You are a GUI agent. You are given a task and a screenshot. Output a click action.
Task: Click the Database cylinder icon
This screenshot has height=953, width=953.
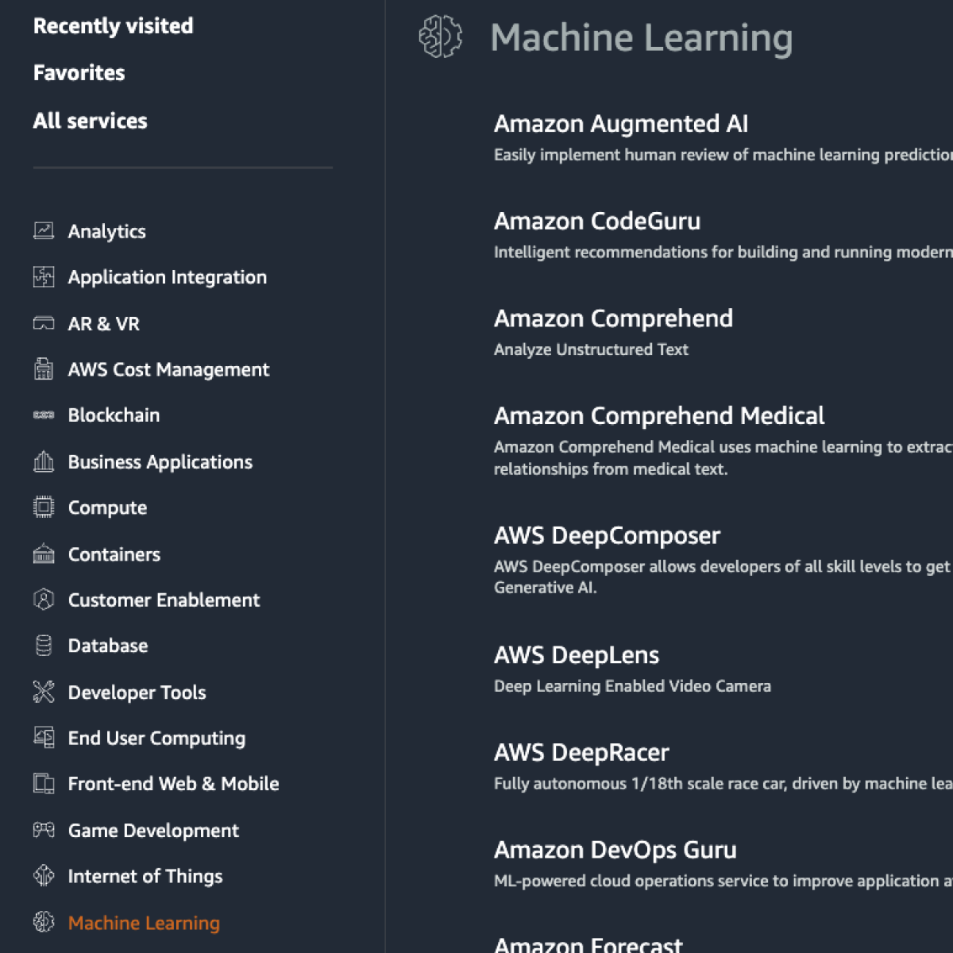[x=44, y=645]
